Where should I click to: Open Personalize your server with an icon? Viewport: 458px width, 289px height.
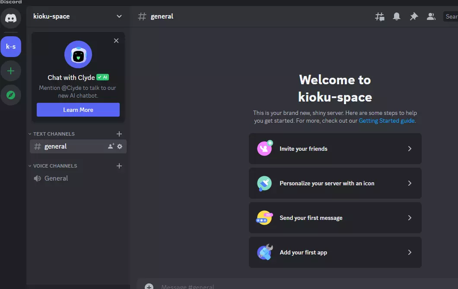coord(335,183)
